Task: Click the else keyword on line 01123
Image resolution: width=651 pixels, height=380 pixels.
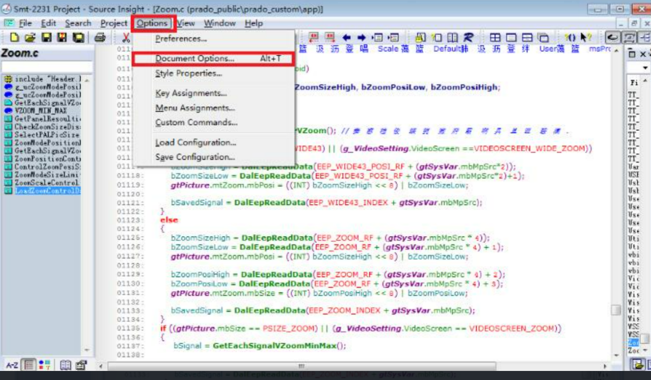Action: [169, 220]
